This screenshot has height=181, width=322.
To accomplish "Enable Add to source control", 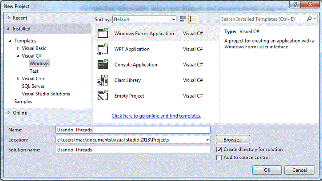I will tap(219, 157).
